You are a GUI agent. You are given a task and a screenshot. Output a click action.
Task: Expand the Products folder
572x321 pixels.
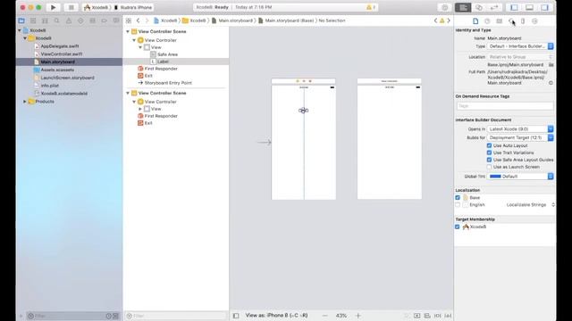[x=25, y=102]
